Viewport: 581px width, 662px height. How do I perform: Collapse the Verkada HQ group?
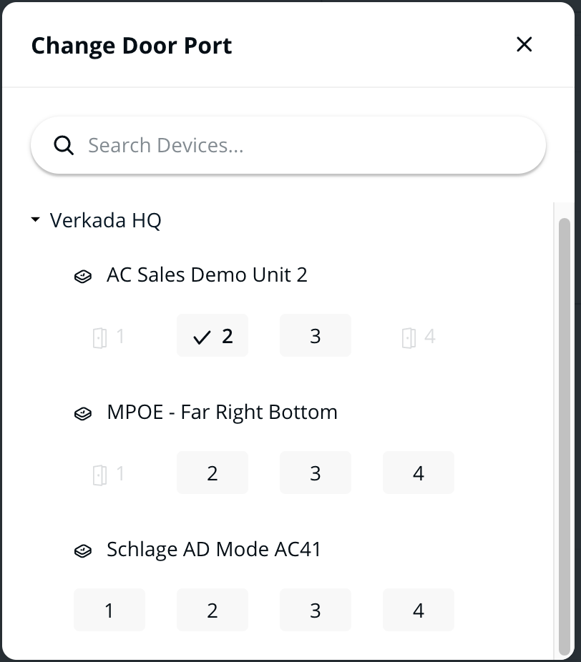click(36, 220)
